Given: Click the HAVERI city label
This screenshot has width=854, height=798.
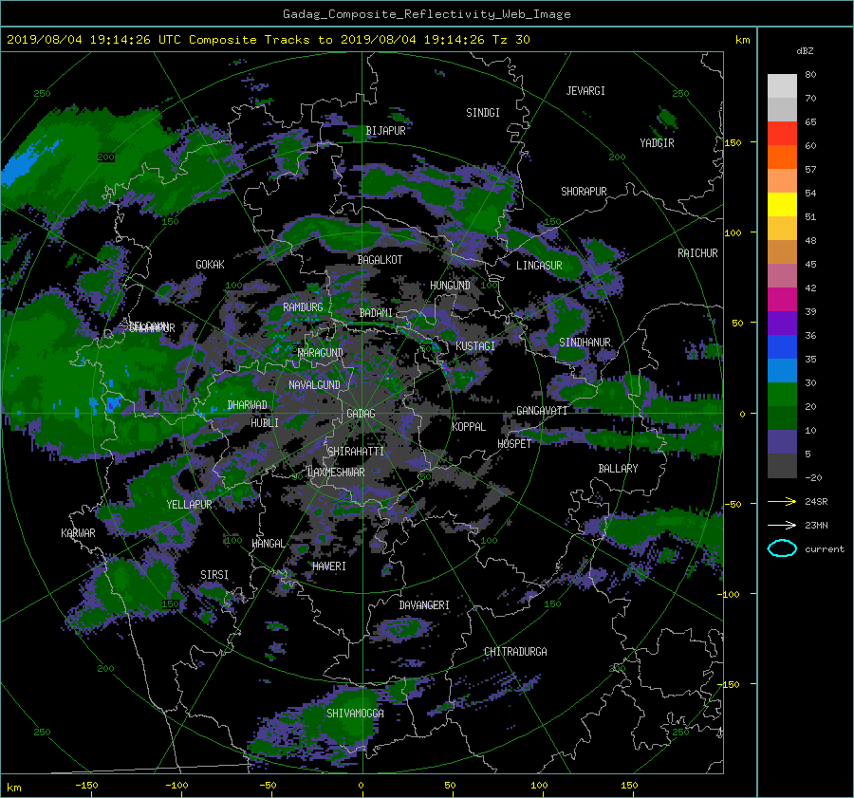Looking at the screenshot, I should tap(329, 566).
